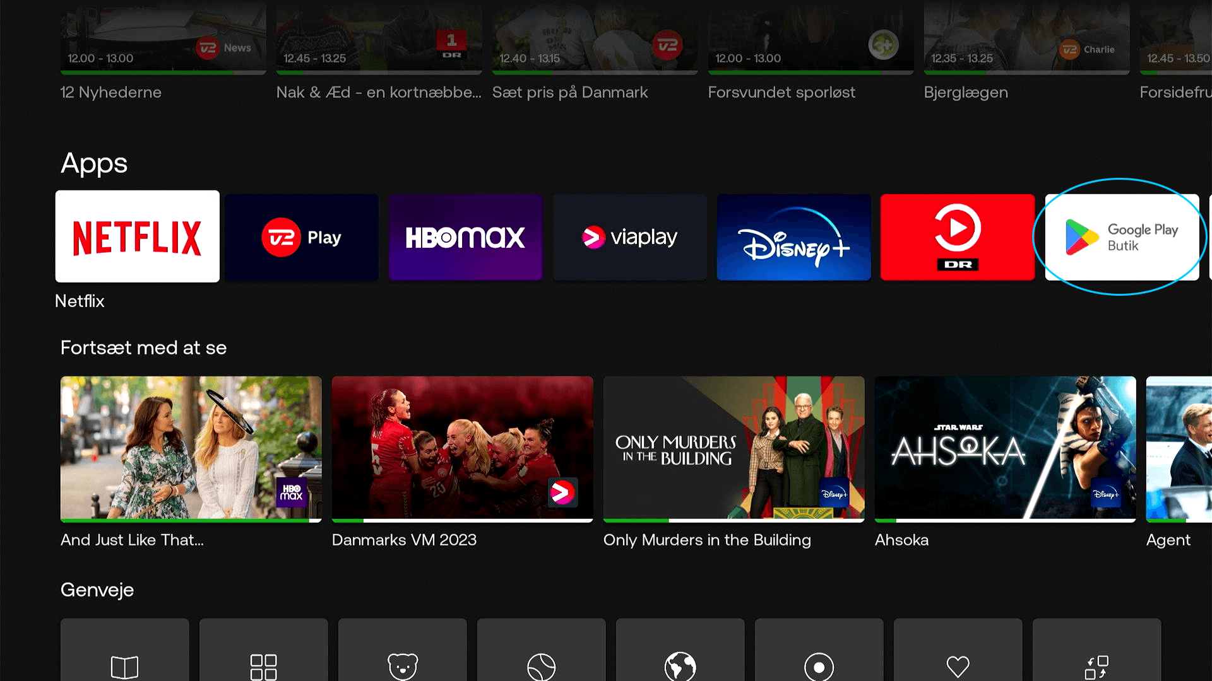
Task: Open the HBO Max app
Action: click(465, 236)
